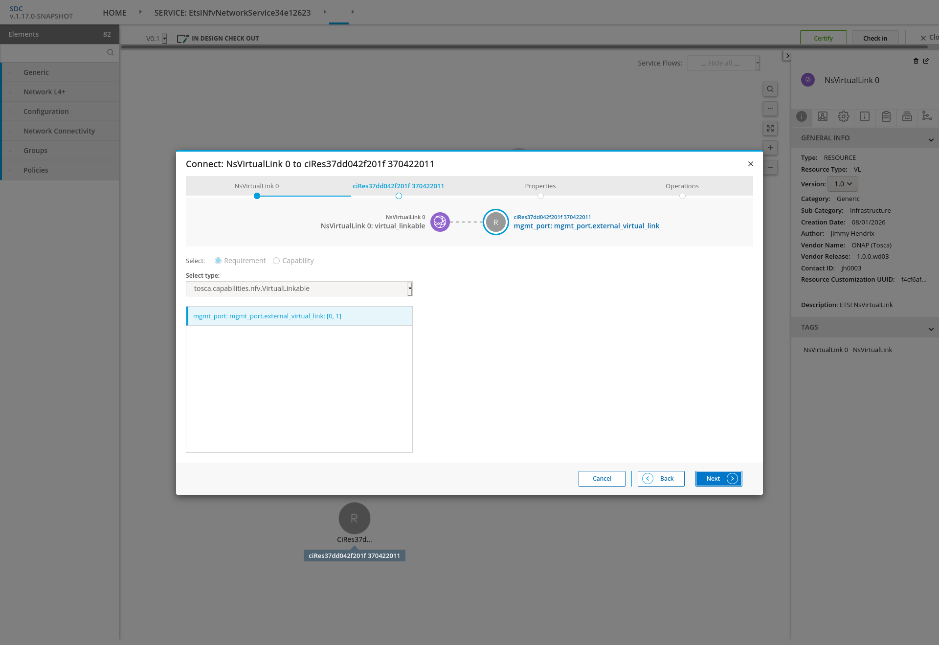Click SERVICE: EtsiNfvNetworkService34e12623 breadcrumb
939x645 pixels.
(x=232, y=13)
